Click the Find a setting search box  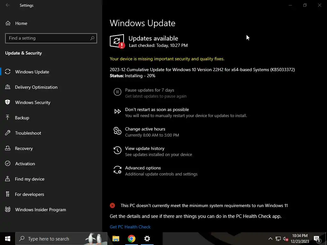pyautogui.click(x=51, y=38)
